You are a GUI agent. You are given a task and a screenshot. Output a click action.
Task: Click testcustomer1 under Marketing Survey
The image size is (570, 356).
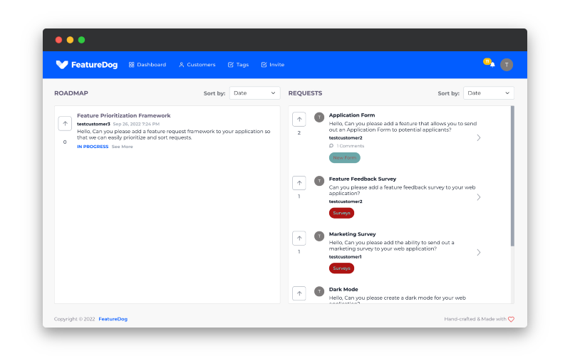tap(346, 257)
